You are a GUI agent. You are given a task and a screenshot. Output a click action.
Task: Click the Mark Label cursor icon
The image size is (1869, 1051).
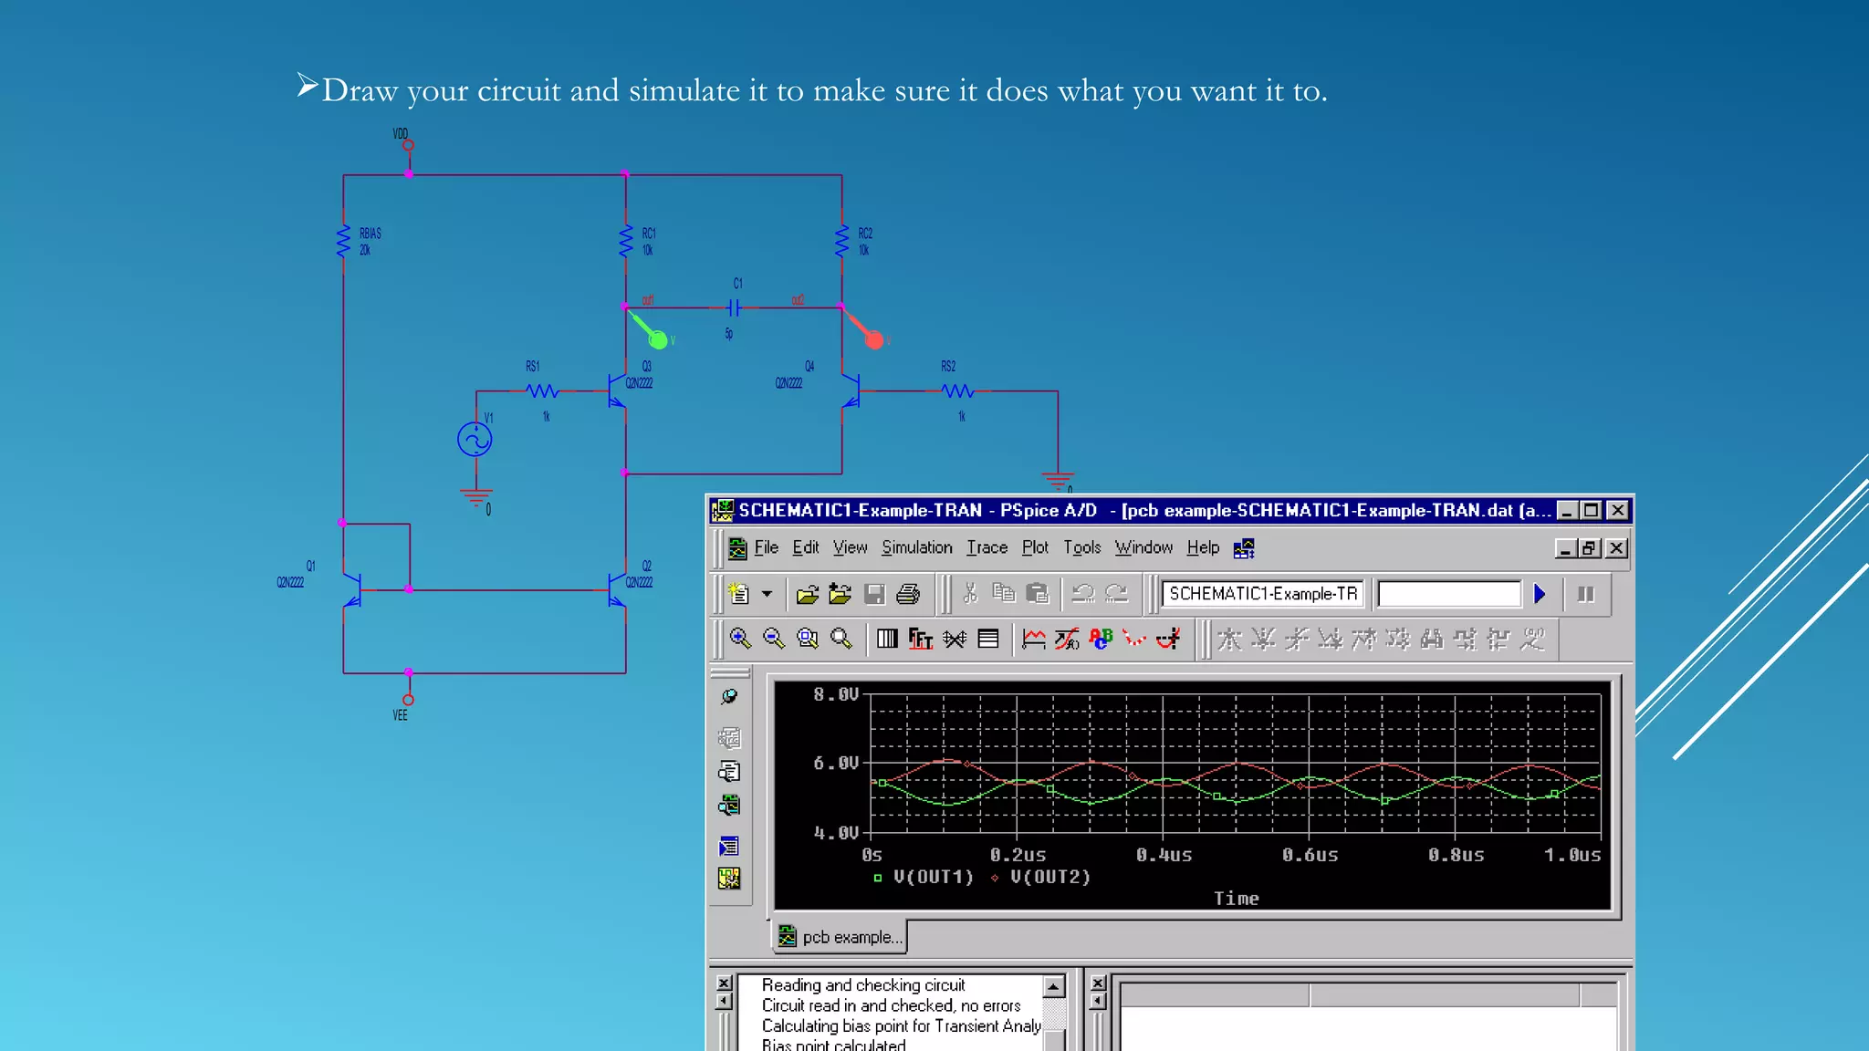[1533, 639]
